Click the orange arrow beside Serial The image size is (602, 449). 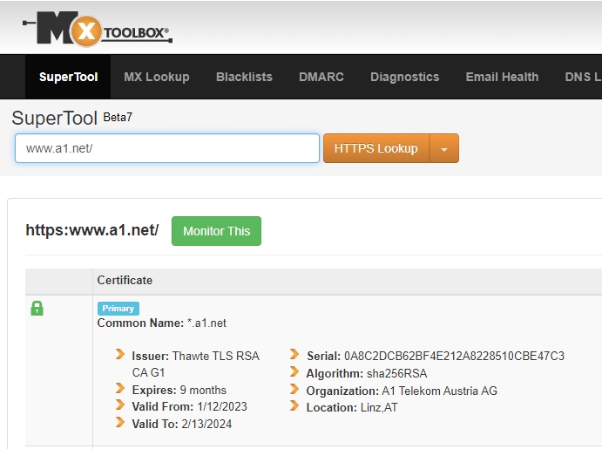pyautogui.click(x=294, y=354)
